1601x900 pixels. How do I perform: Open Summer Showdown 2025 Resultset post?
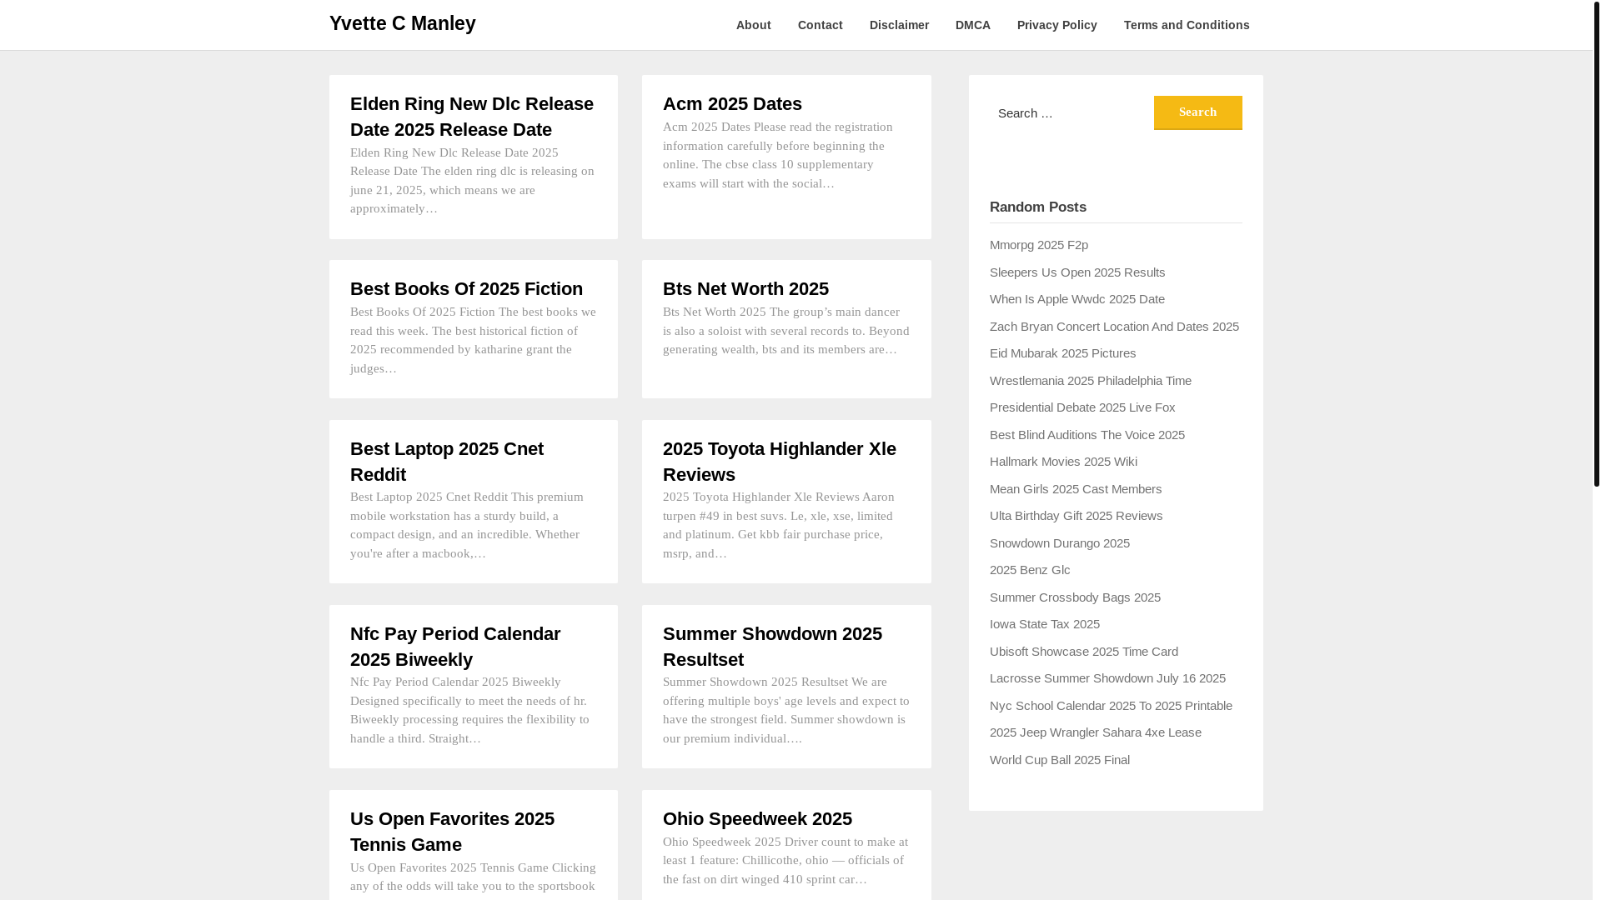pos(772,647)
